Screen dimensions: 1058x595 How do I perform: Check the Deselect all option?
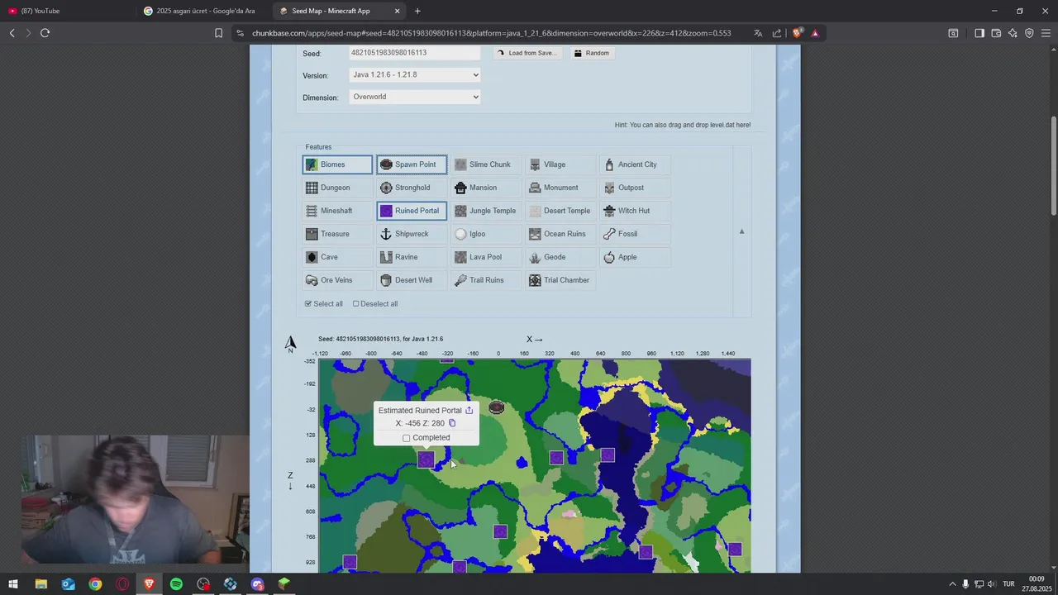coord(375,304)
